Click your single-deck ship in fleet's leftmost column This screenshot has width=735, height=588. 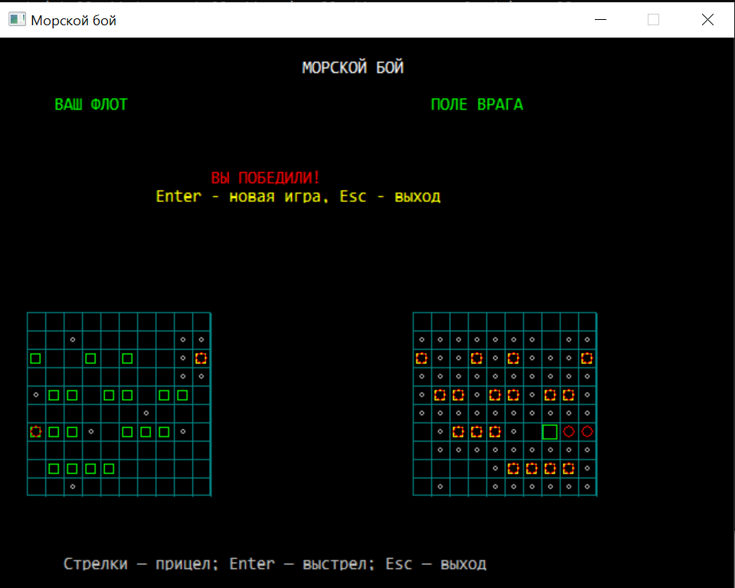(36, 359)
